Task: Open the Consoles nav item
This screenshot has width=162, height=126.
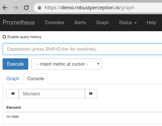Action: point(54,23)
